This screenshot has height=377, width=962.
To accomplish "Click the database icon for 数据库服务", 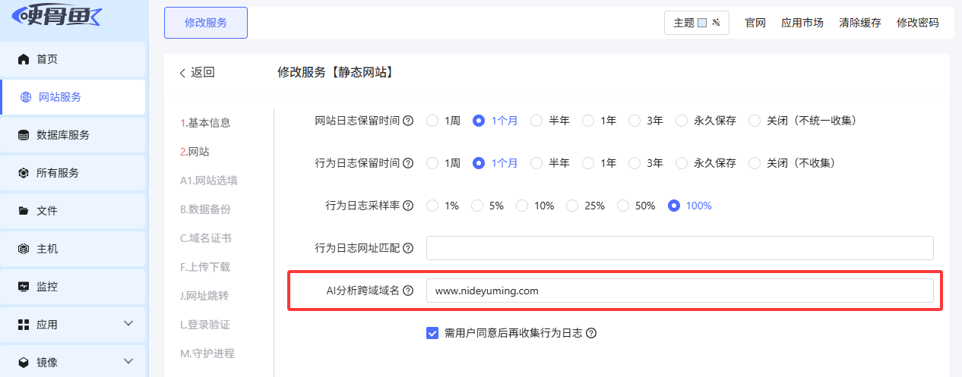I will pyautogui.click(x=24, y=135).
